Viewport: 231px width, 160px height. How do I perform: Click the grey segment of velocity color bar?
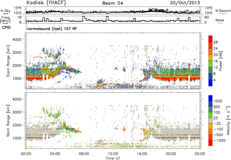coord(210,121)
